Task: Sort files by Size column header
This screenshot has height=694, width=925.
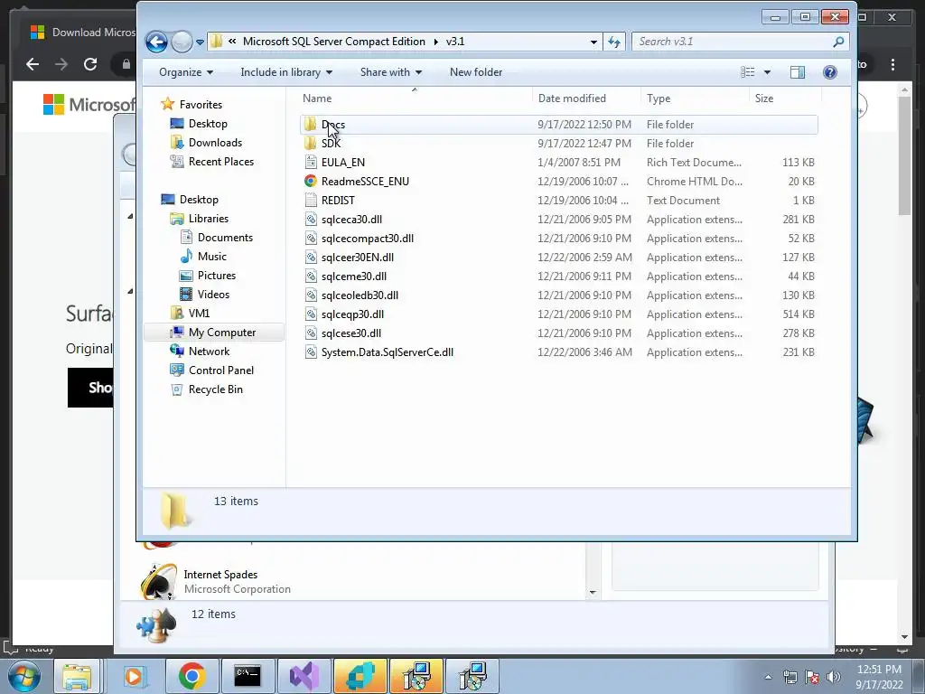Action: 785,98
